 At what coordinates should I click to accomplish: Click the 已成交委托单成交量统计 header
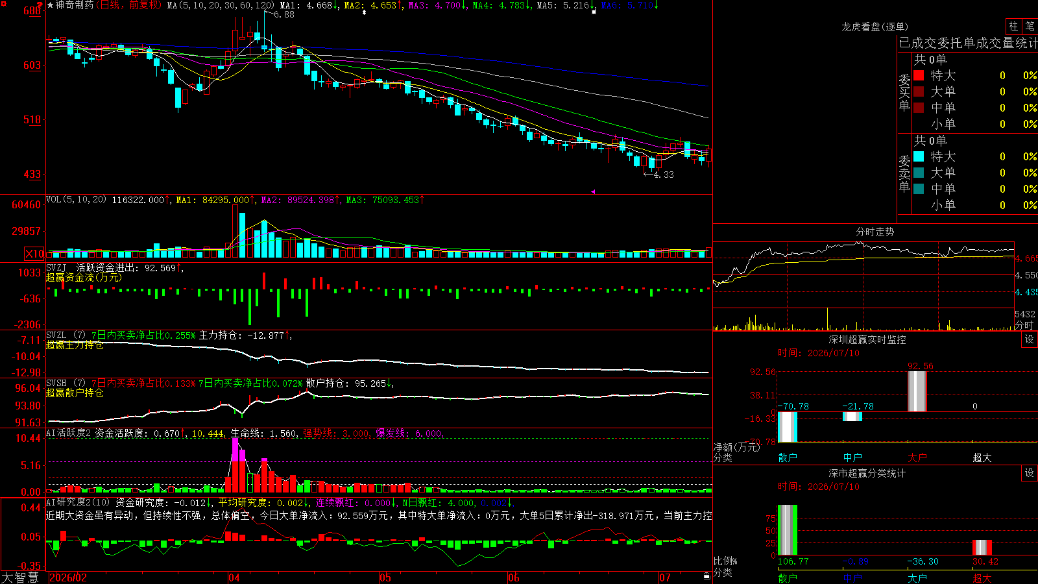(968, 43)
